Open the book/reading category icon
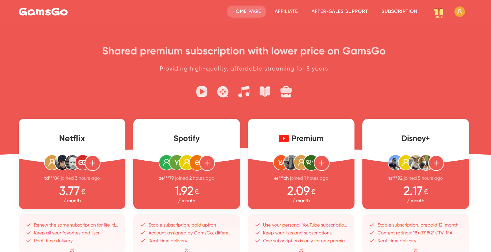The image size is (491, 252). click(x=265, y=91)
